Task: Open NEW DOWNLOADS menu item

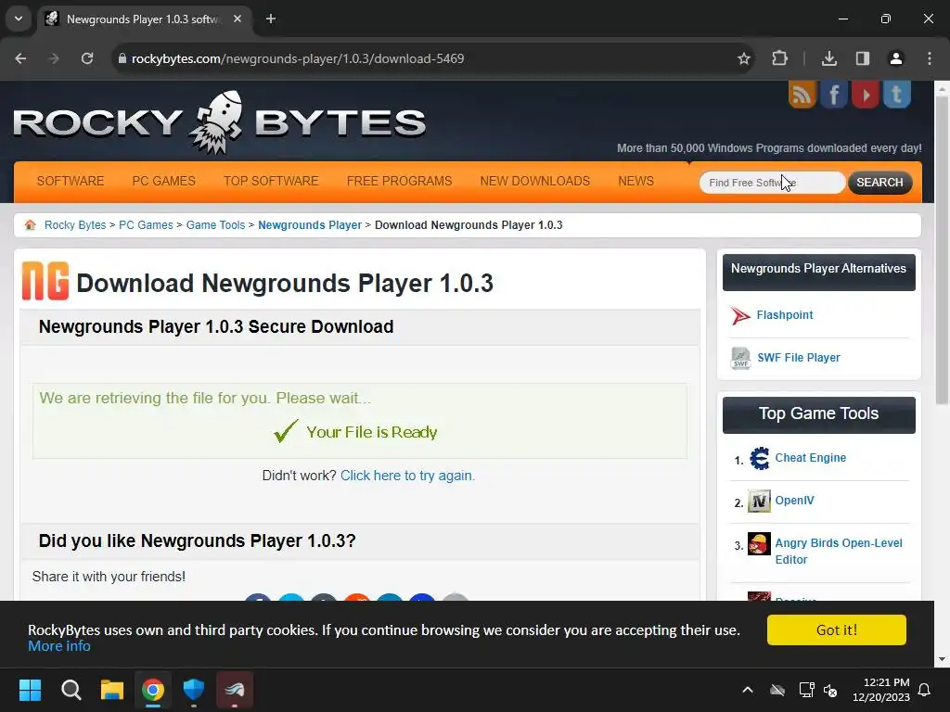Action: [x=535, y=181]
